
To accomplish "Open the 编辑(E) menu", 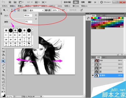I will click(13, 6).
